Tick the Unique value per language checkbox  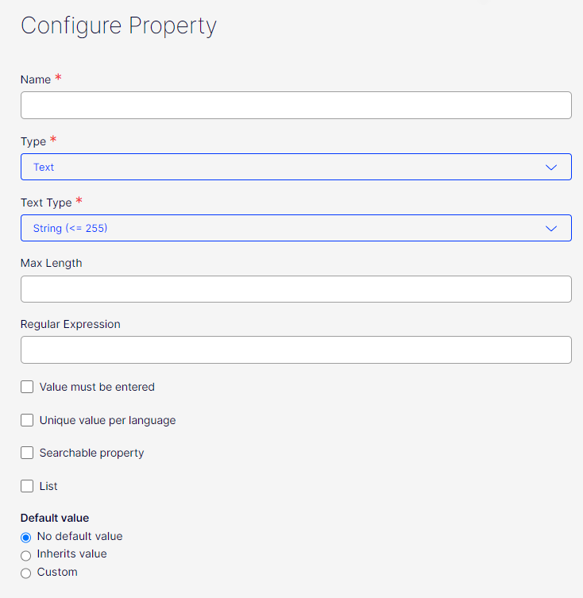pos(27,420)
